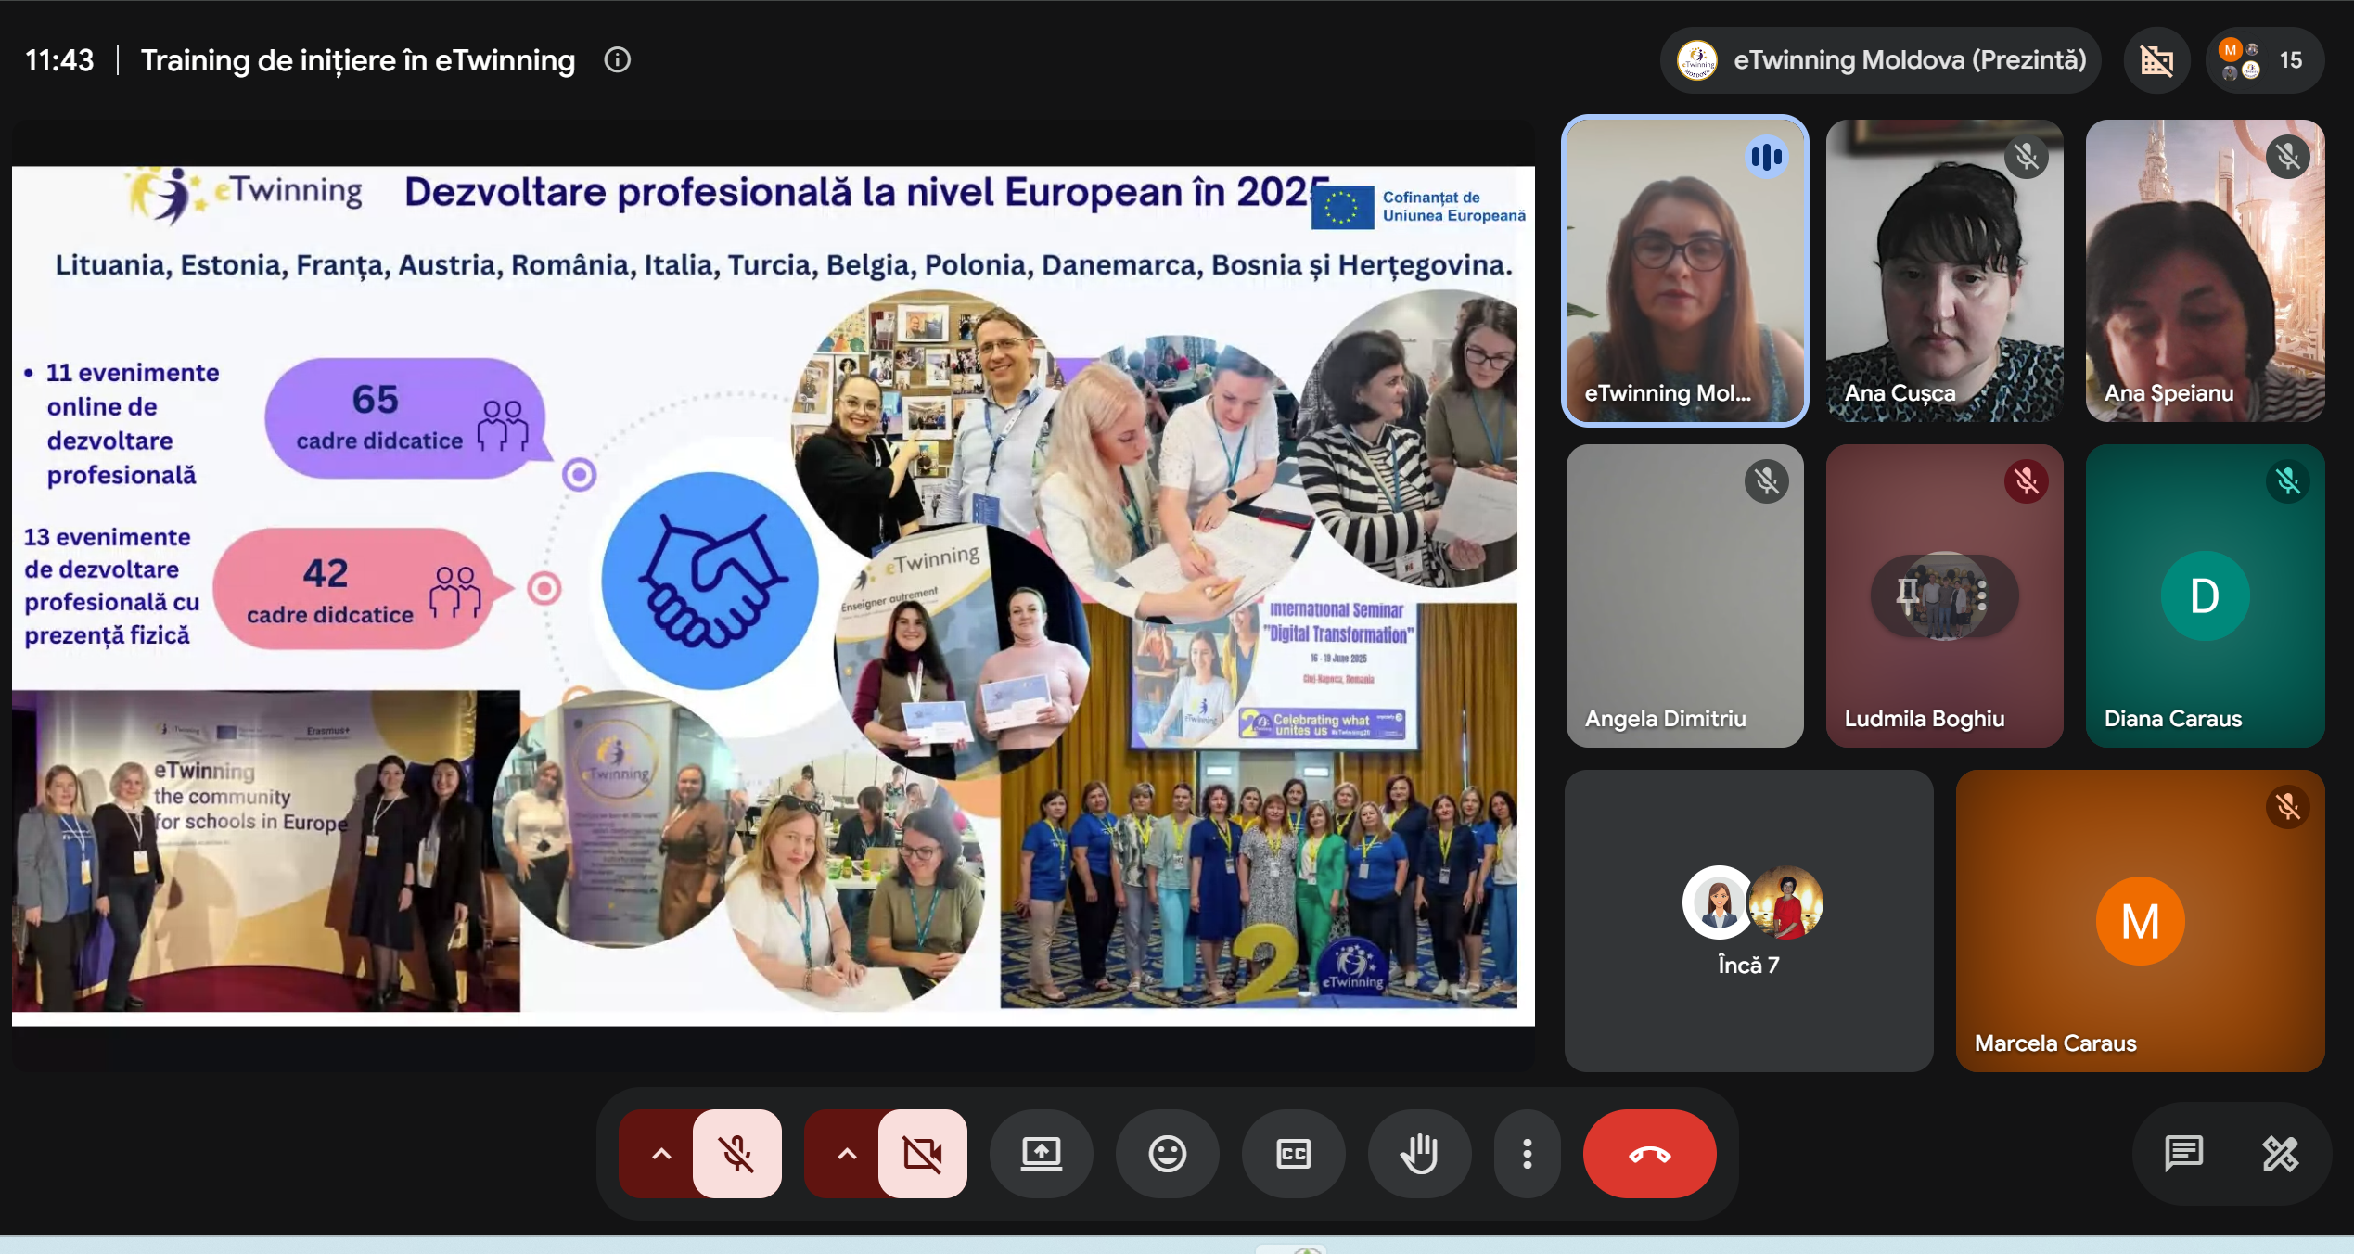Click muted mic icon on Ana Speianu tile
2354x1254 pixels.
2288,157
